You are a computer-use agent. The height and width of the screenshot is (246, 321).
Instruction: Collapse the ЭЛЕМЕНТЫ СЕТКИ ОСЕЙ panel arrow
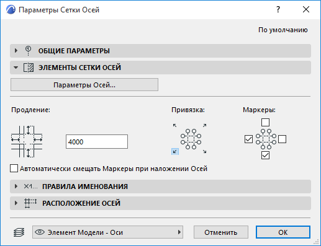coord(16,68)
